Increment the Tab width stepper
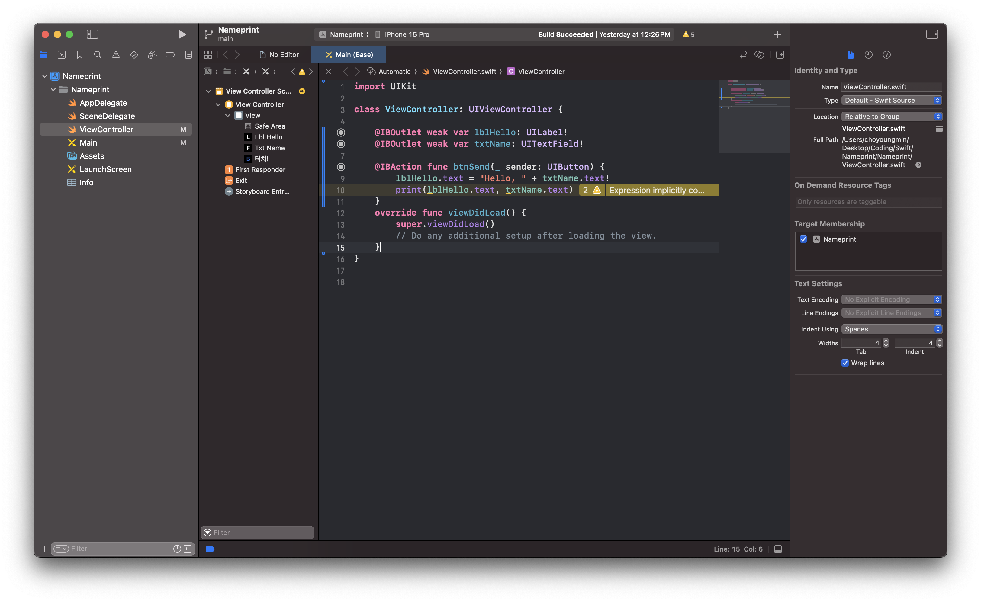The width and height of the screenshot is (981, 602). 886,341
